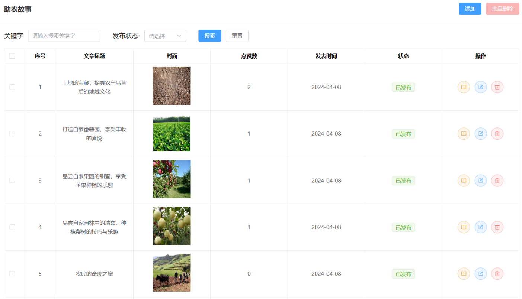Delete the pear tree article row 4
Image resolution: width=522 pixels, height=299 pixels.
497,227
